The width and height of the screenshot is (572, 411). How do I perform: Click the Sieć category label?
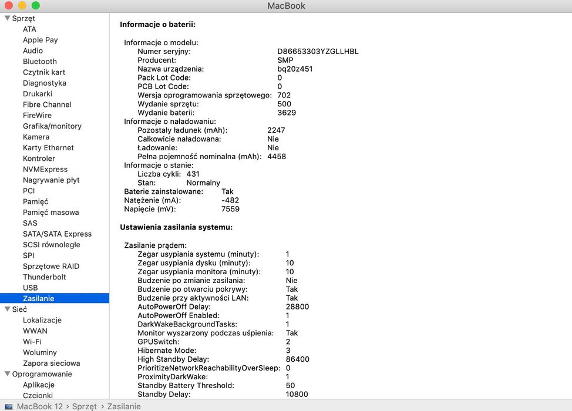click(x=19, y=309)
